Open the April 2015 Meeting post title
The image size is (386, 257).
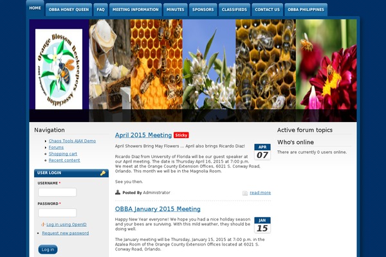pyautogui.click(x=143, y=135)
